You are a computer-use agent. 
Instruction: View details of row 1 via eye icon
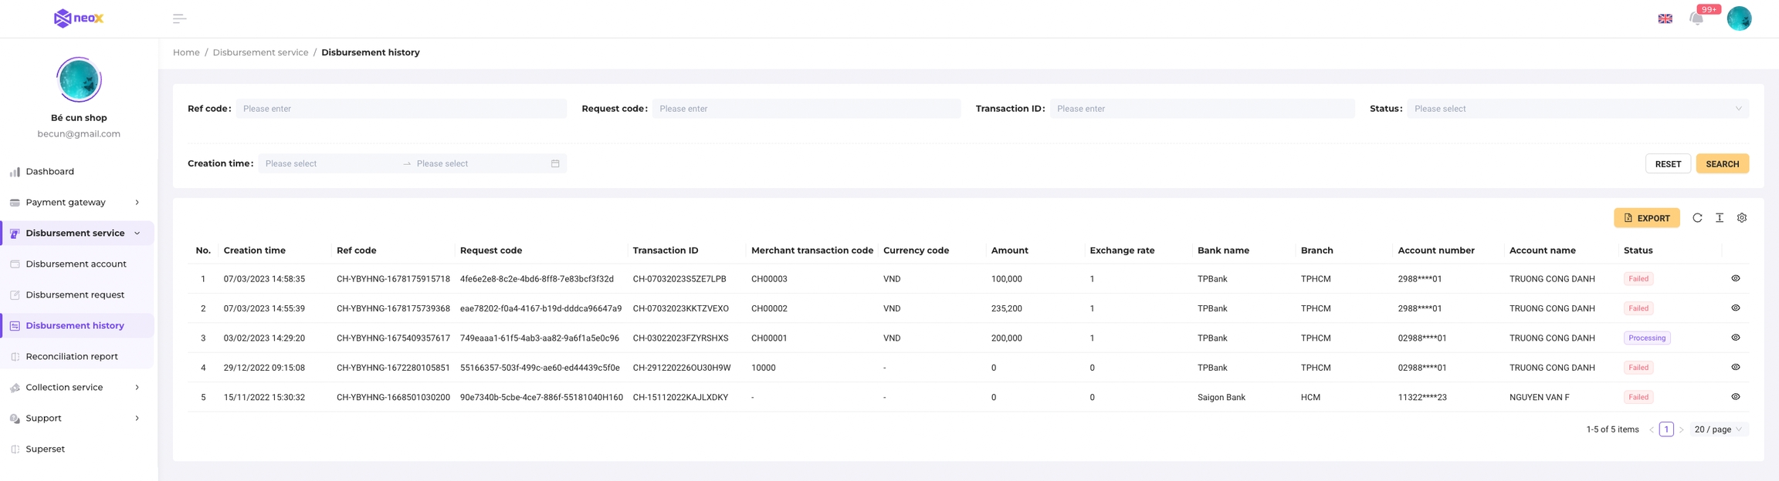click(x=1736, y=278)
